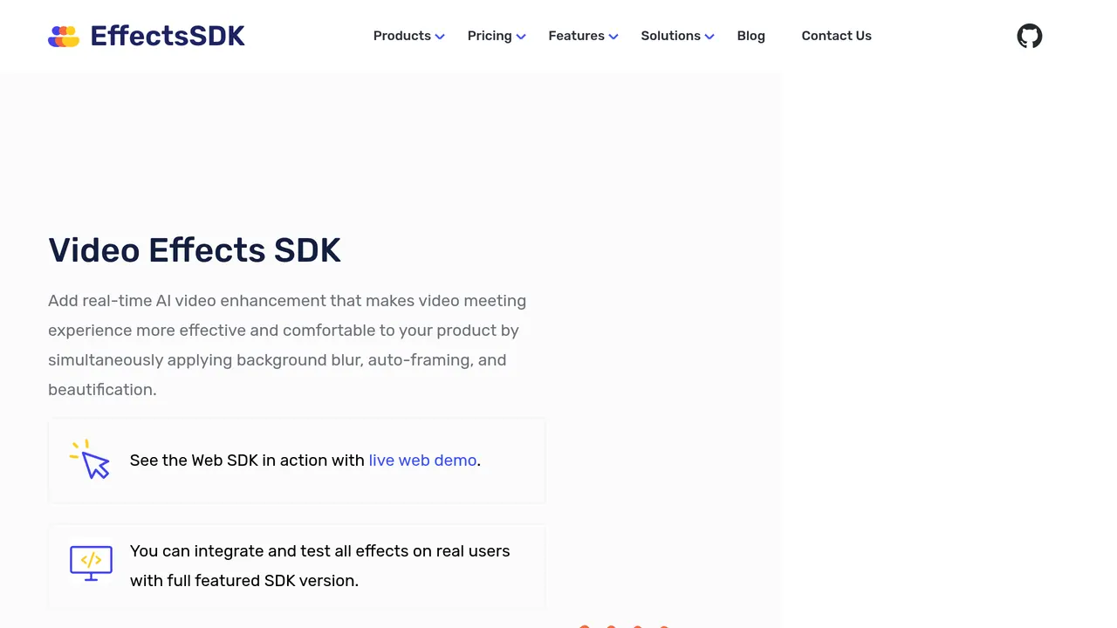Open the Contact Us page
The height and width of the screenshot is (628, 1117).
pos(836,36)
